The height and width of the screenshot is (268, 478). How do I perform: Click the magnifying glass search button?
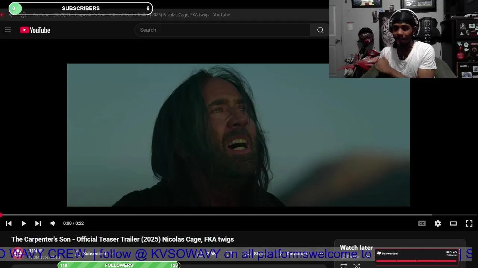coord(320,30)
